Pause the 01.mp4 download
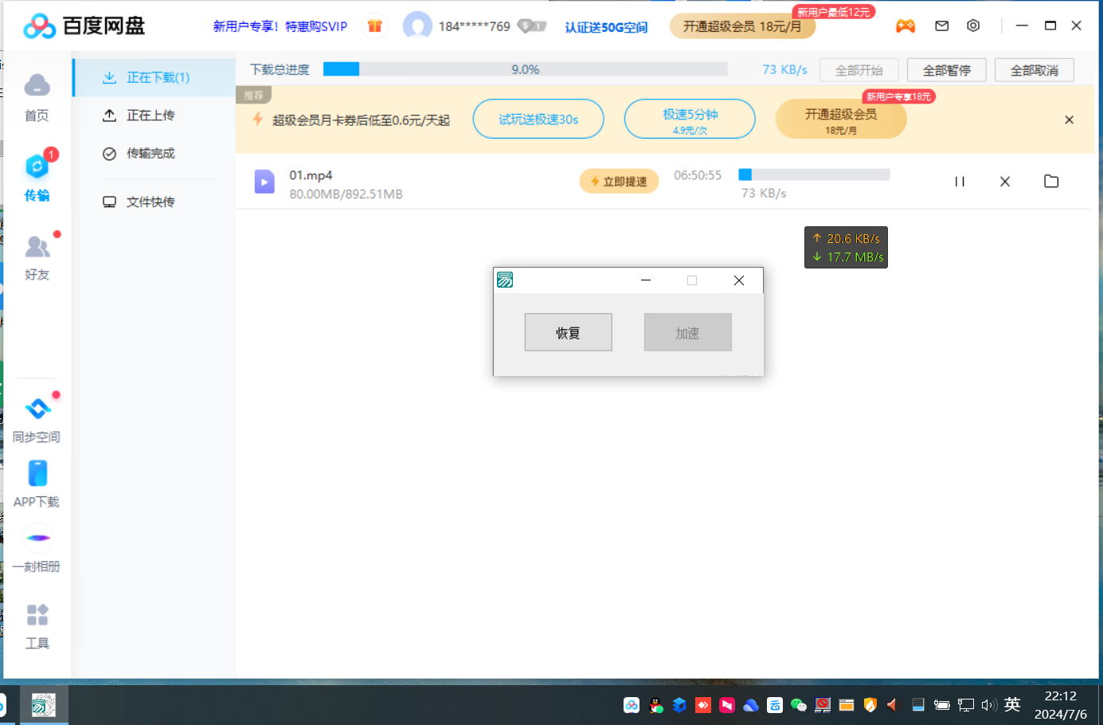Screen dimensions: 1103x725 point(960,182)
